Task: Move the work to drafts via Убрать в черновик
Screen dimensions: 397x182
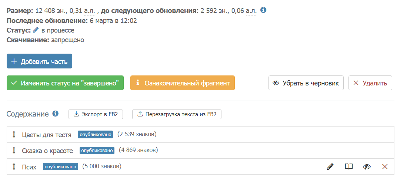Action: [x=306, y=83]
